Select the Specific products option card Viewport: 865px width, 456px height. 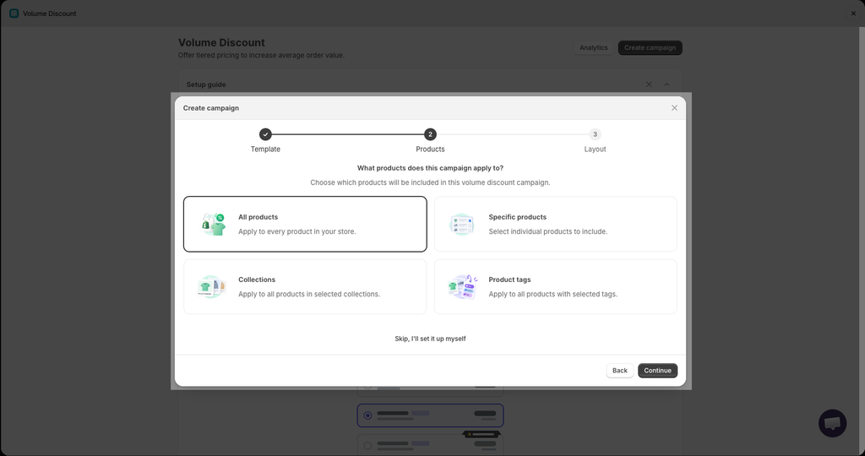click(555, 224)
